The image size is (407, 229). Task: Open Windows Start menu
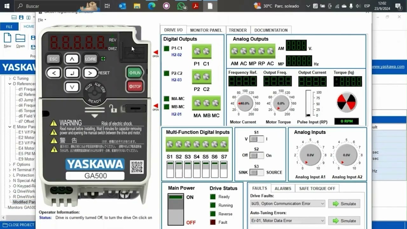(x=7, y=6)
